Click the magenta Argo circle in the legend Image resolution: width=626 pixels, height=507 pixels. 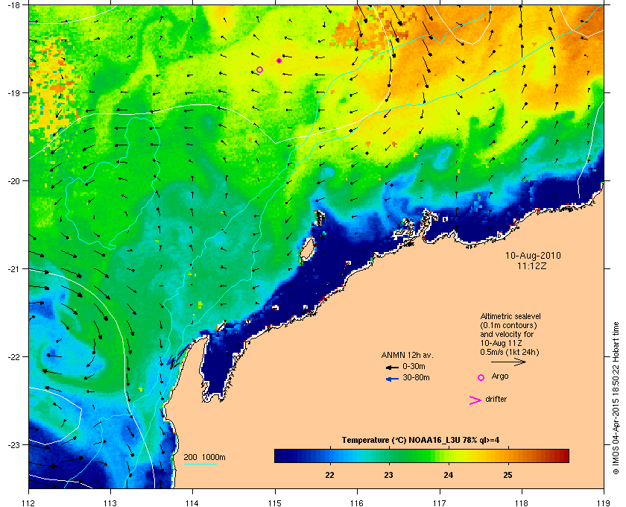481,377
